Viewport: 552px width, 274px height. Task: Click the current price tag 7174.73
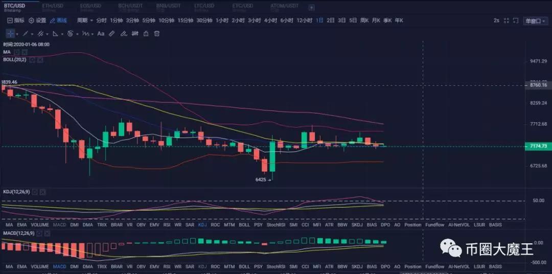click(538, 146)
